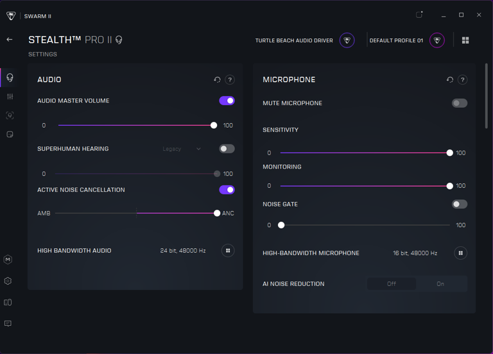Reset the Microphone panel settings

tap(449, 80)
